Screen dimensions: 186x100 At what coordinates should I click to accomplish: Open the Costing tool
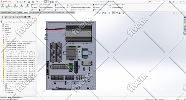click(96, 7)
